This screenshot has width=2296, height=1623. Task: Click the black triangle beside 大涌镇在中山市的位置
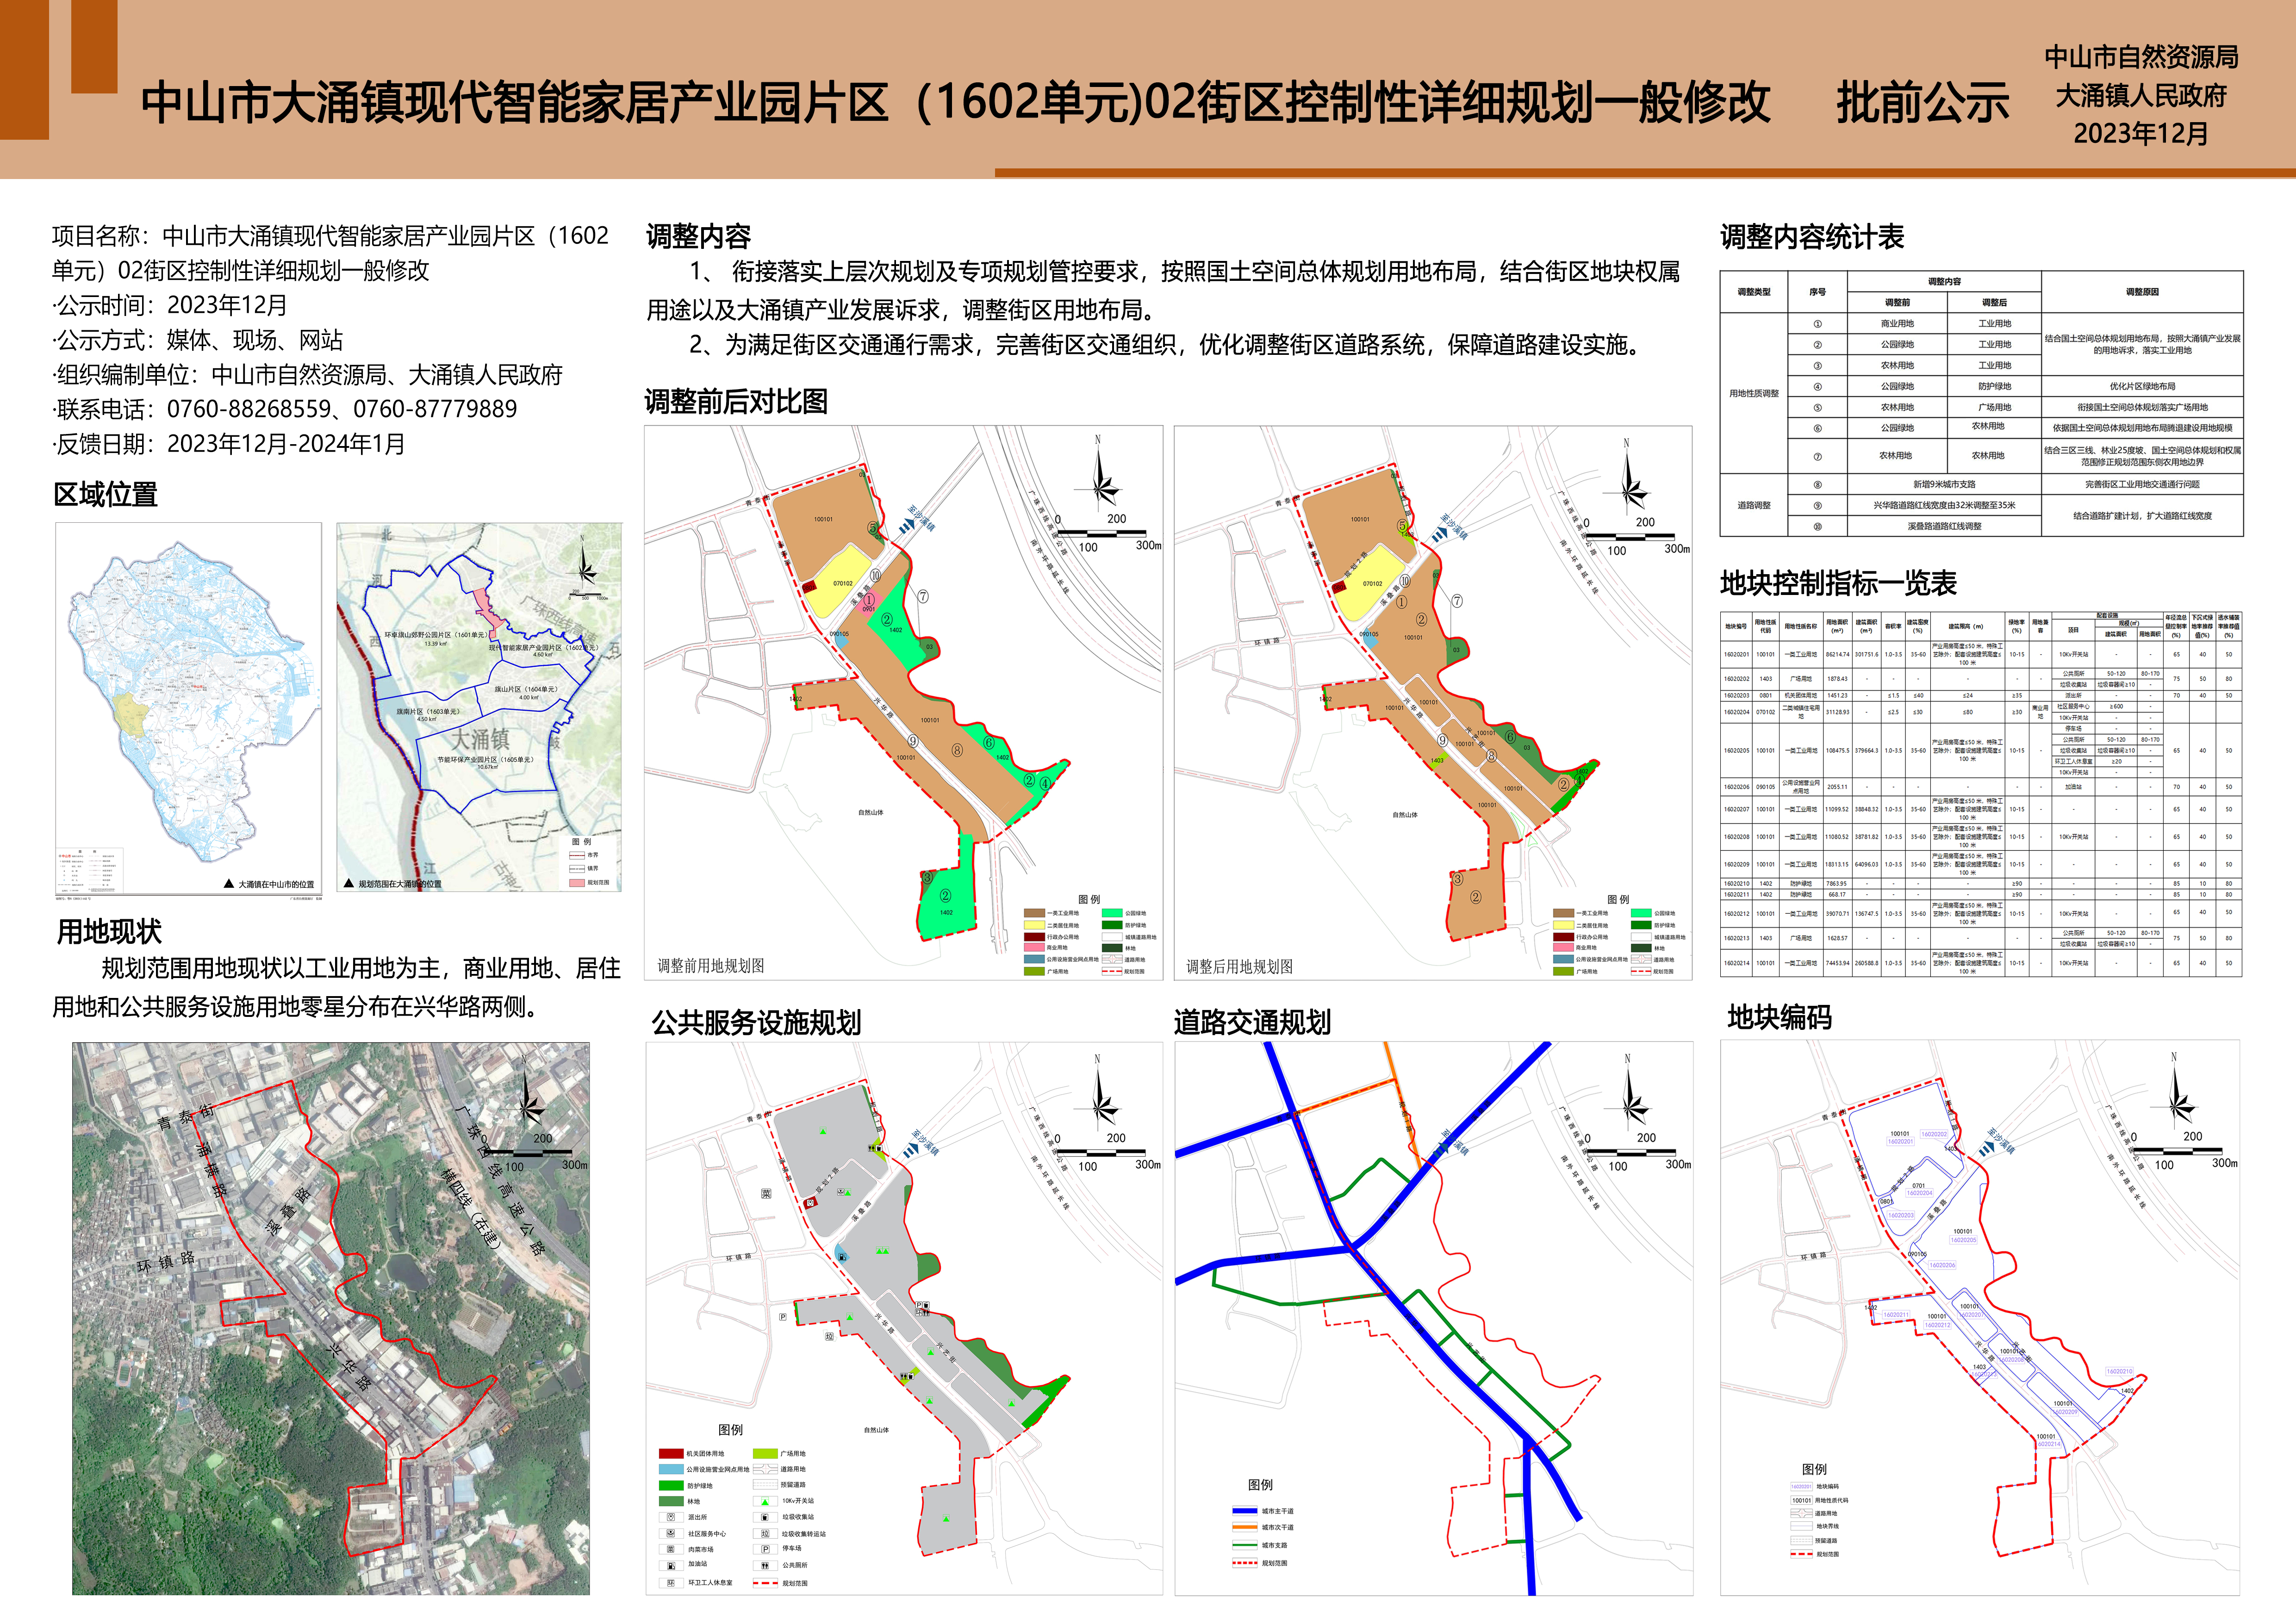[229, 885]
